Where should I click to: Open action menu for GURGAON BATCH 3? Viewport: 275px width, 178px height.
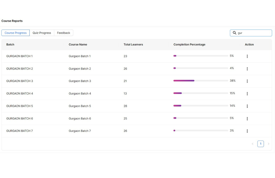(x=247, y=81)
